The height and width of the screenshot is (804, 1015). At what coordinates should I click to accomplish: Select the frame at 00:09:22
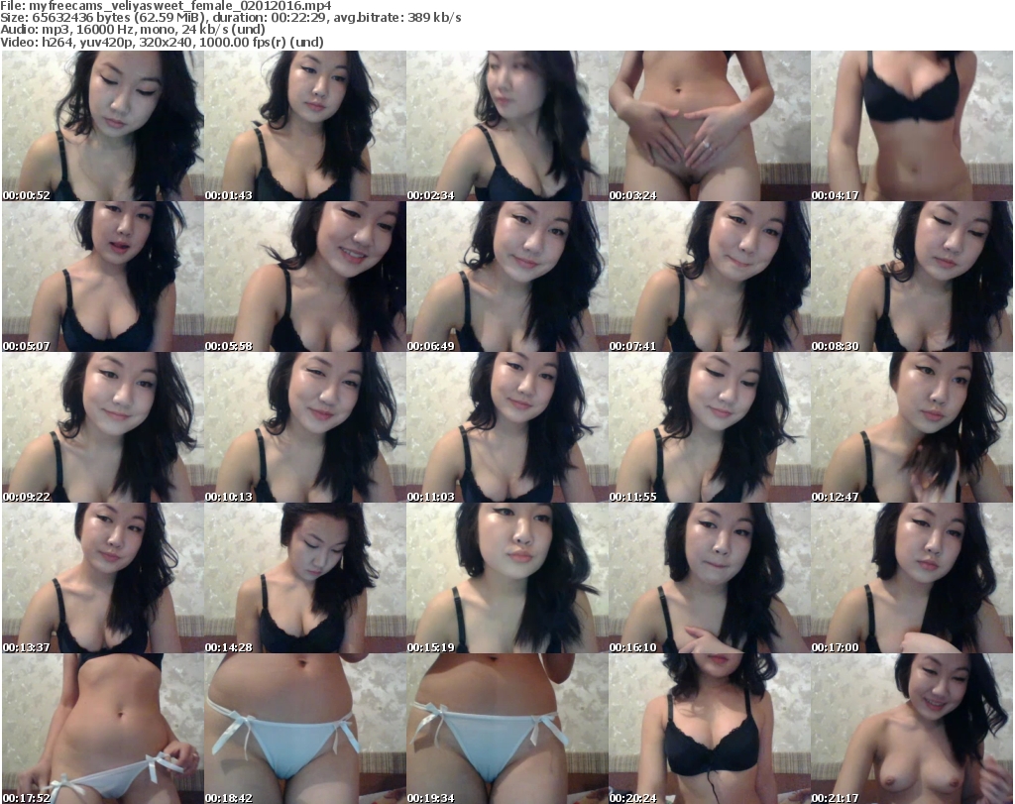pyautogui.click(x=103, y=428)
